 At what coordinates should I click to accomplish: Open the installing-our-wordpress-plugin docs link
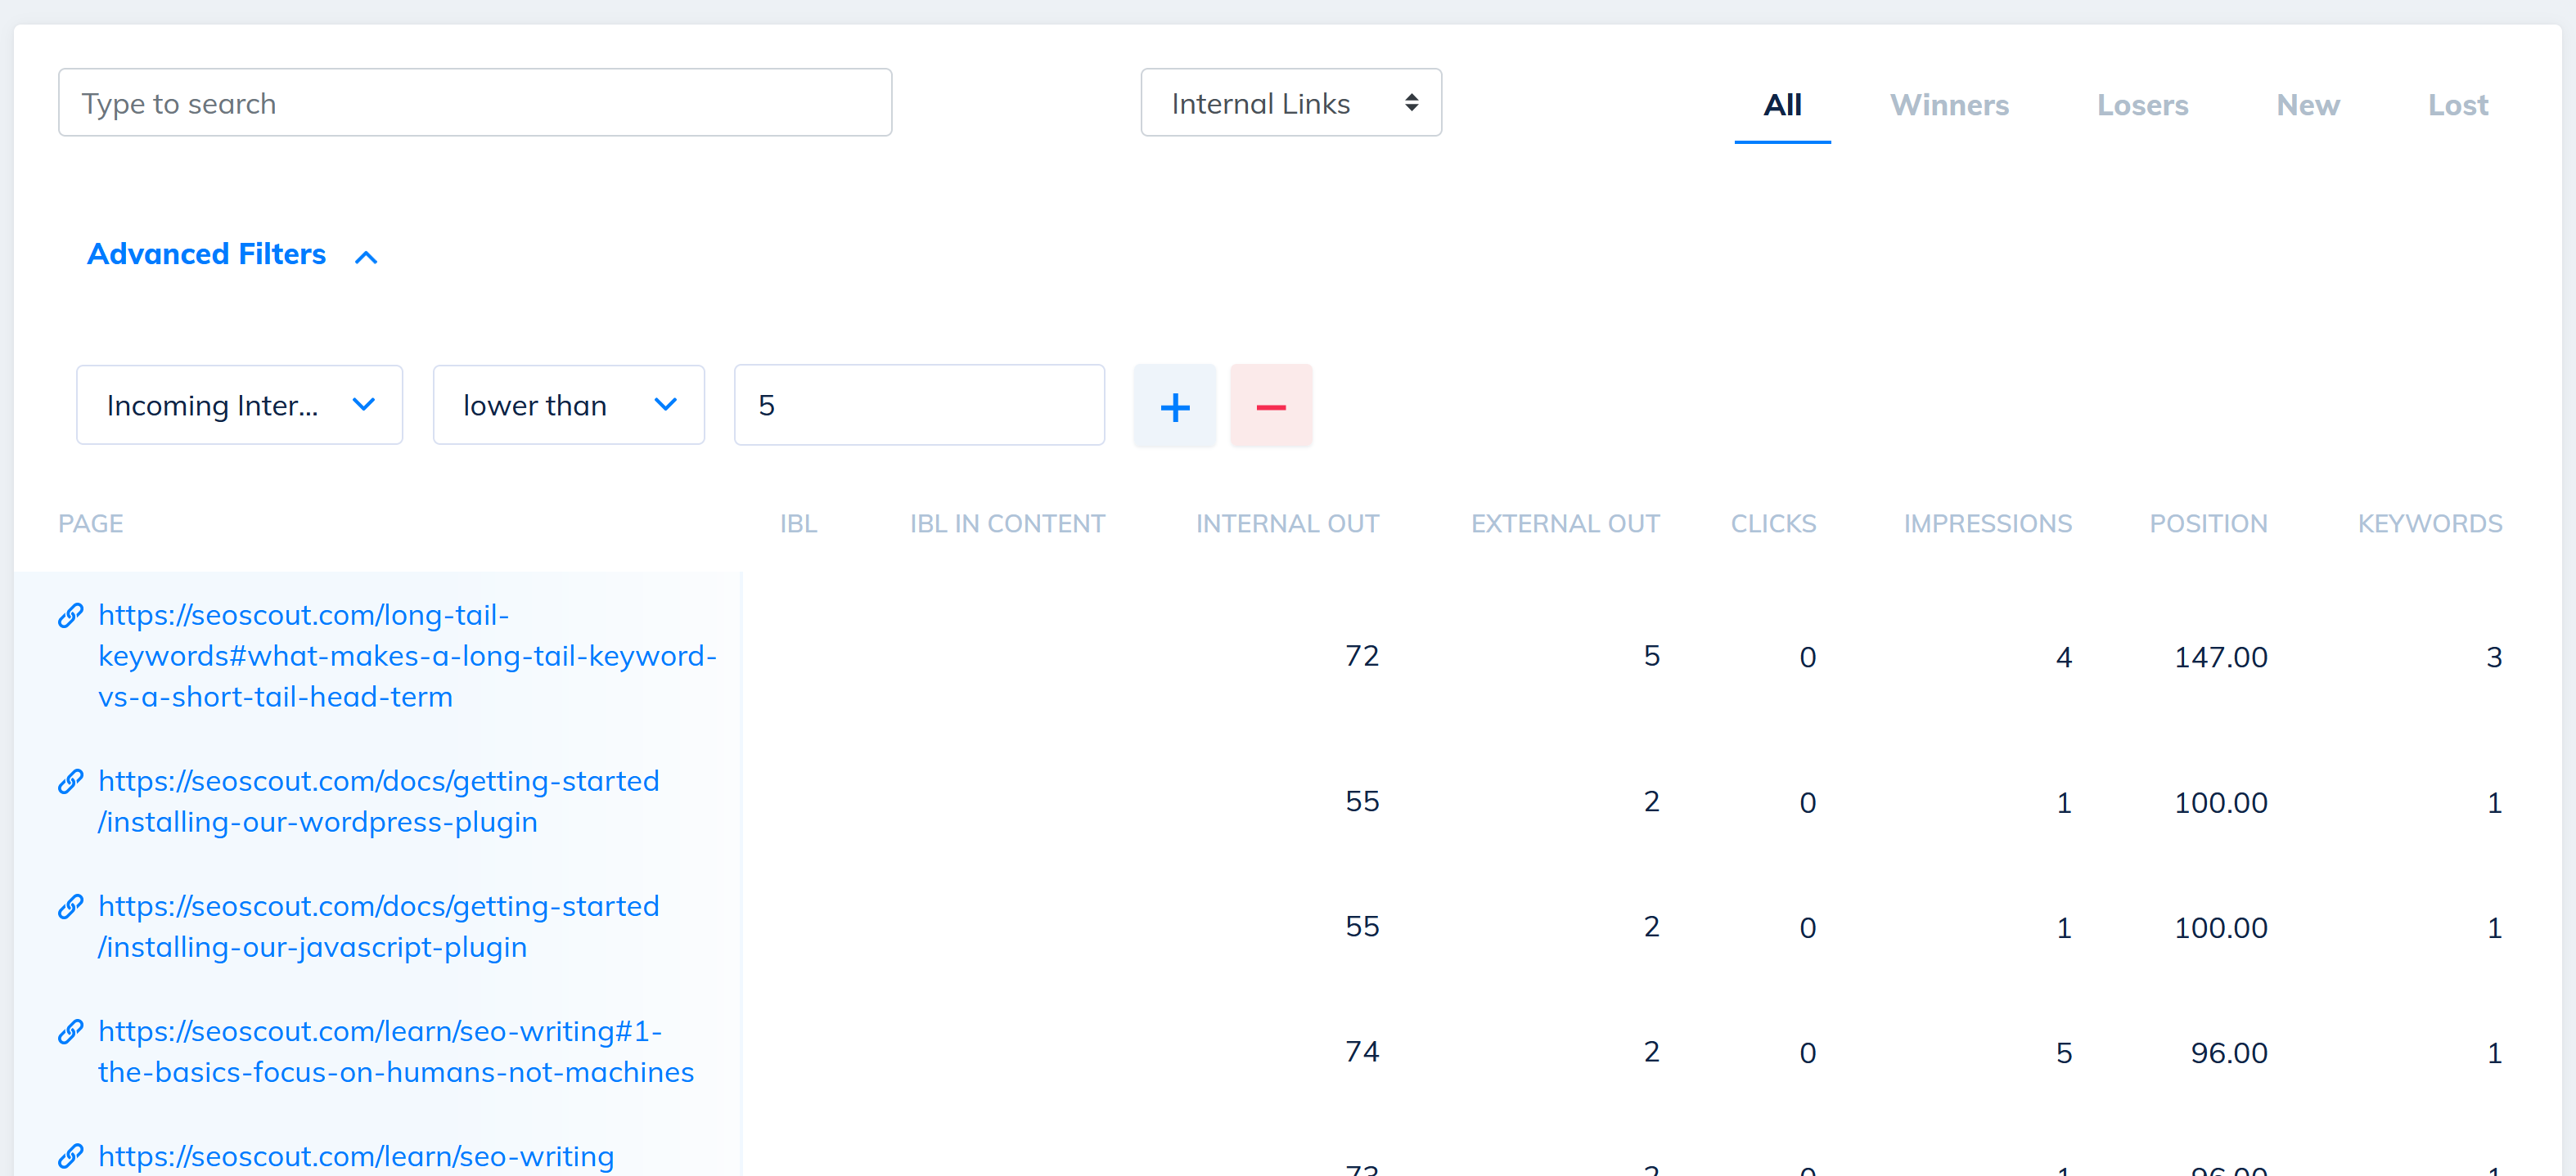[x=378, y=801]
